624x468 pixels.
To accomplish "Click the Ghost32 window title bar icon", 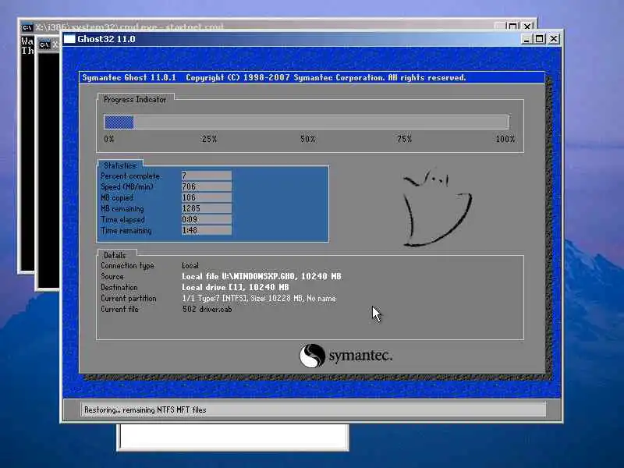I will point(69,38).
